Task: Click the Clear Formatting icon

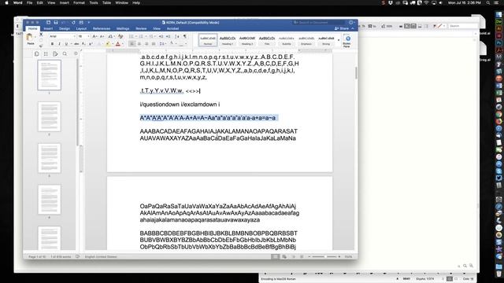Action: (x=120, y=37)
